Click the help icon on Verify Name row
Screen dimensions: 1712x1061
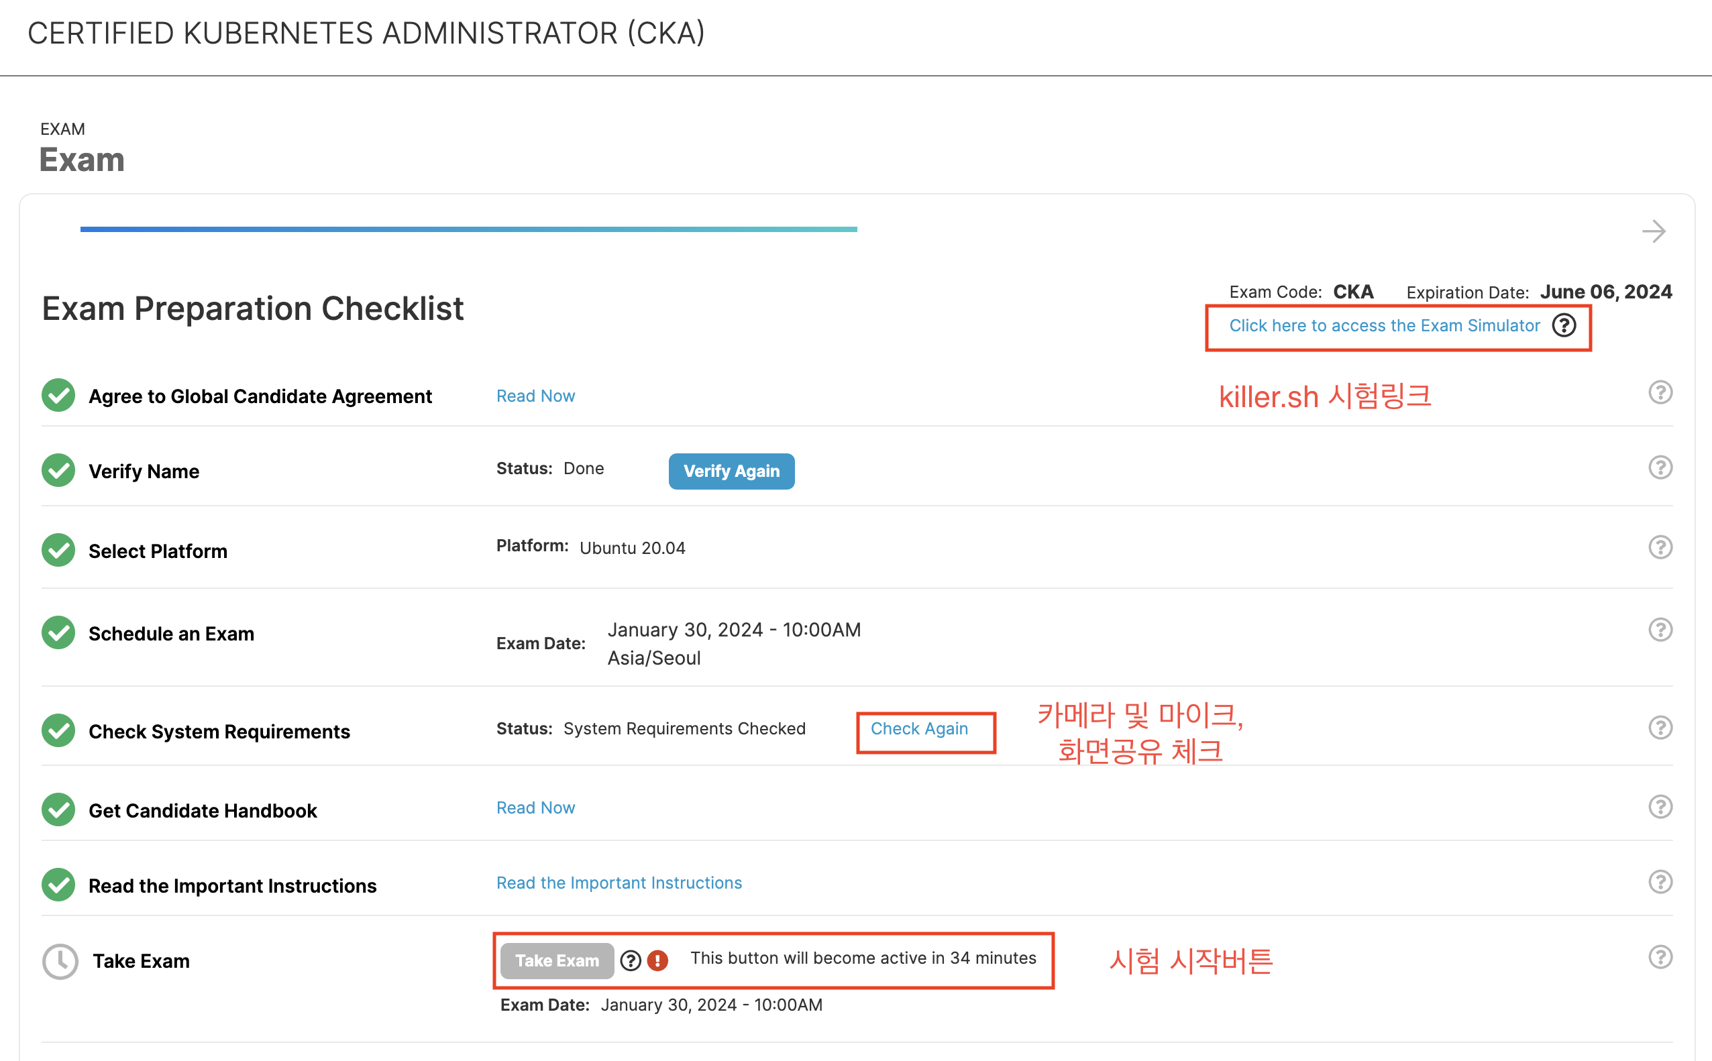(x=1660, y=467)
